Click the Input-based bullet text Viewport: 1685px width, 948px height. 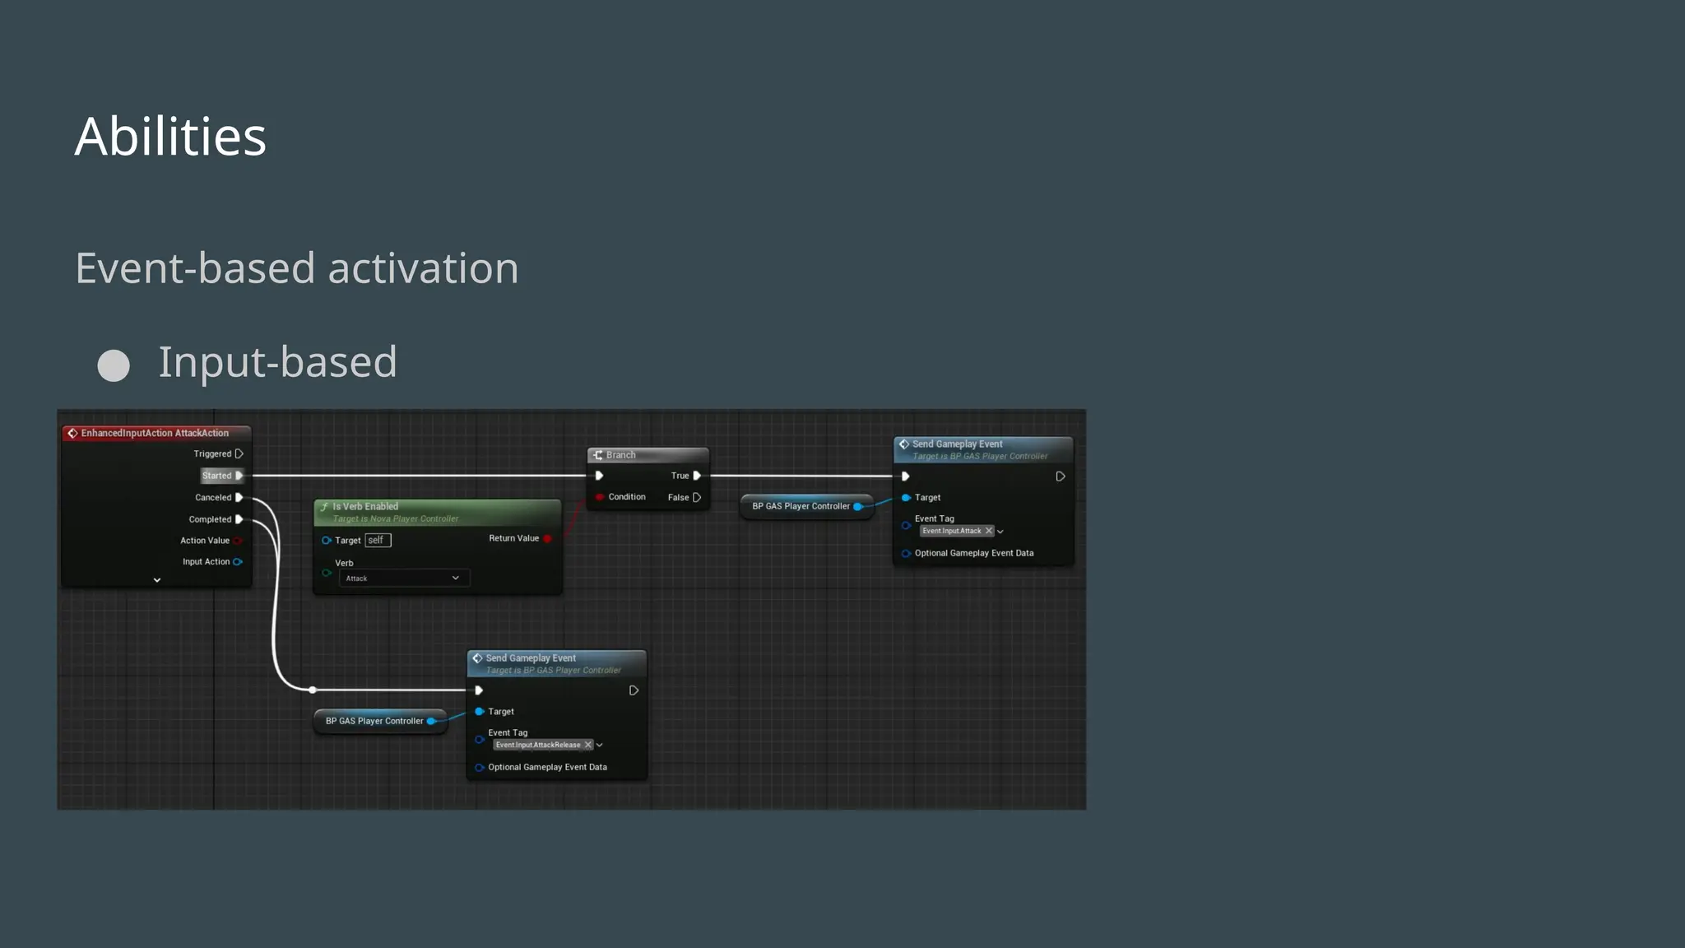pos(278,362)
